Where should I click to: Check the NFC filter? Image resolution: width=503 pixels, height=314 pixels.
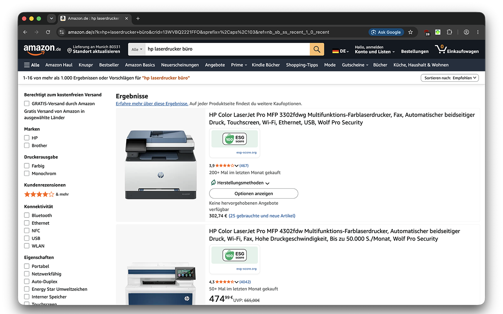pos(27,230)
